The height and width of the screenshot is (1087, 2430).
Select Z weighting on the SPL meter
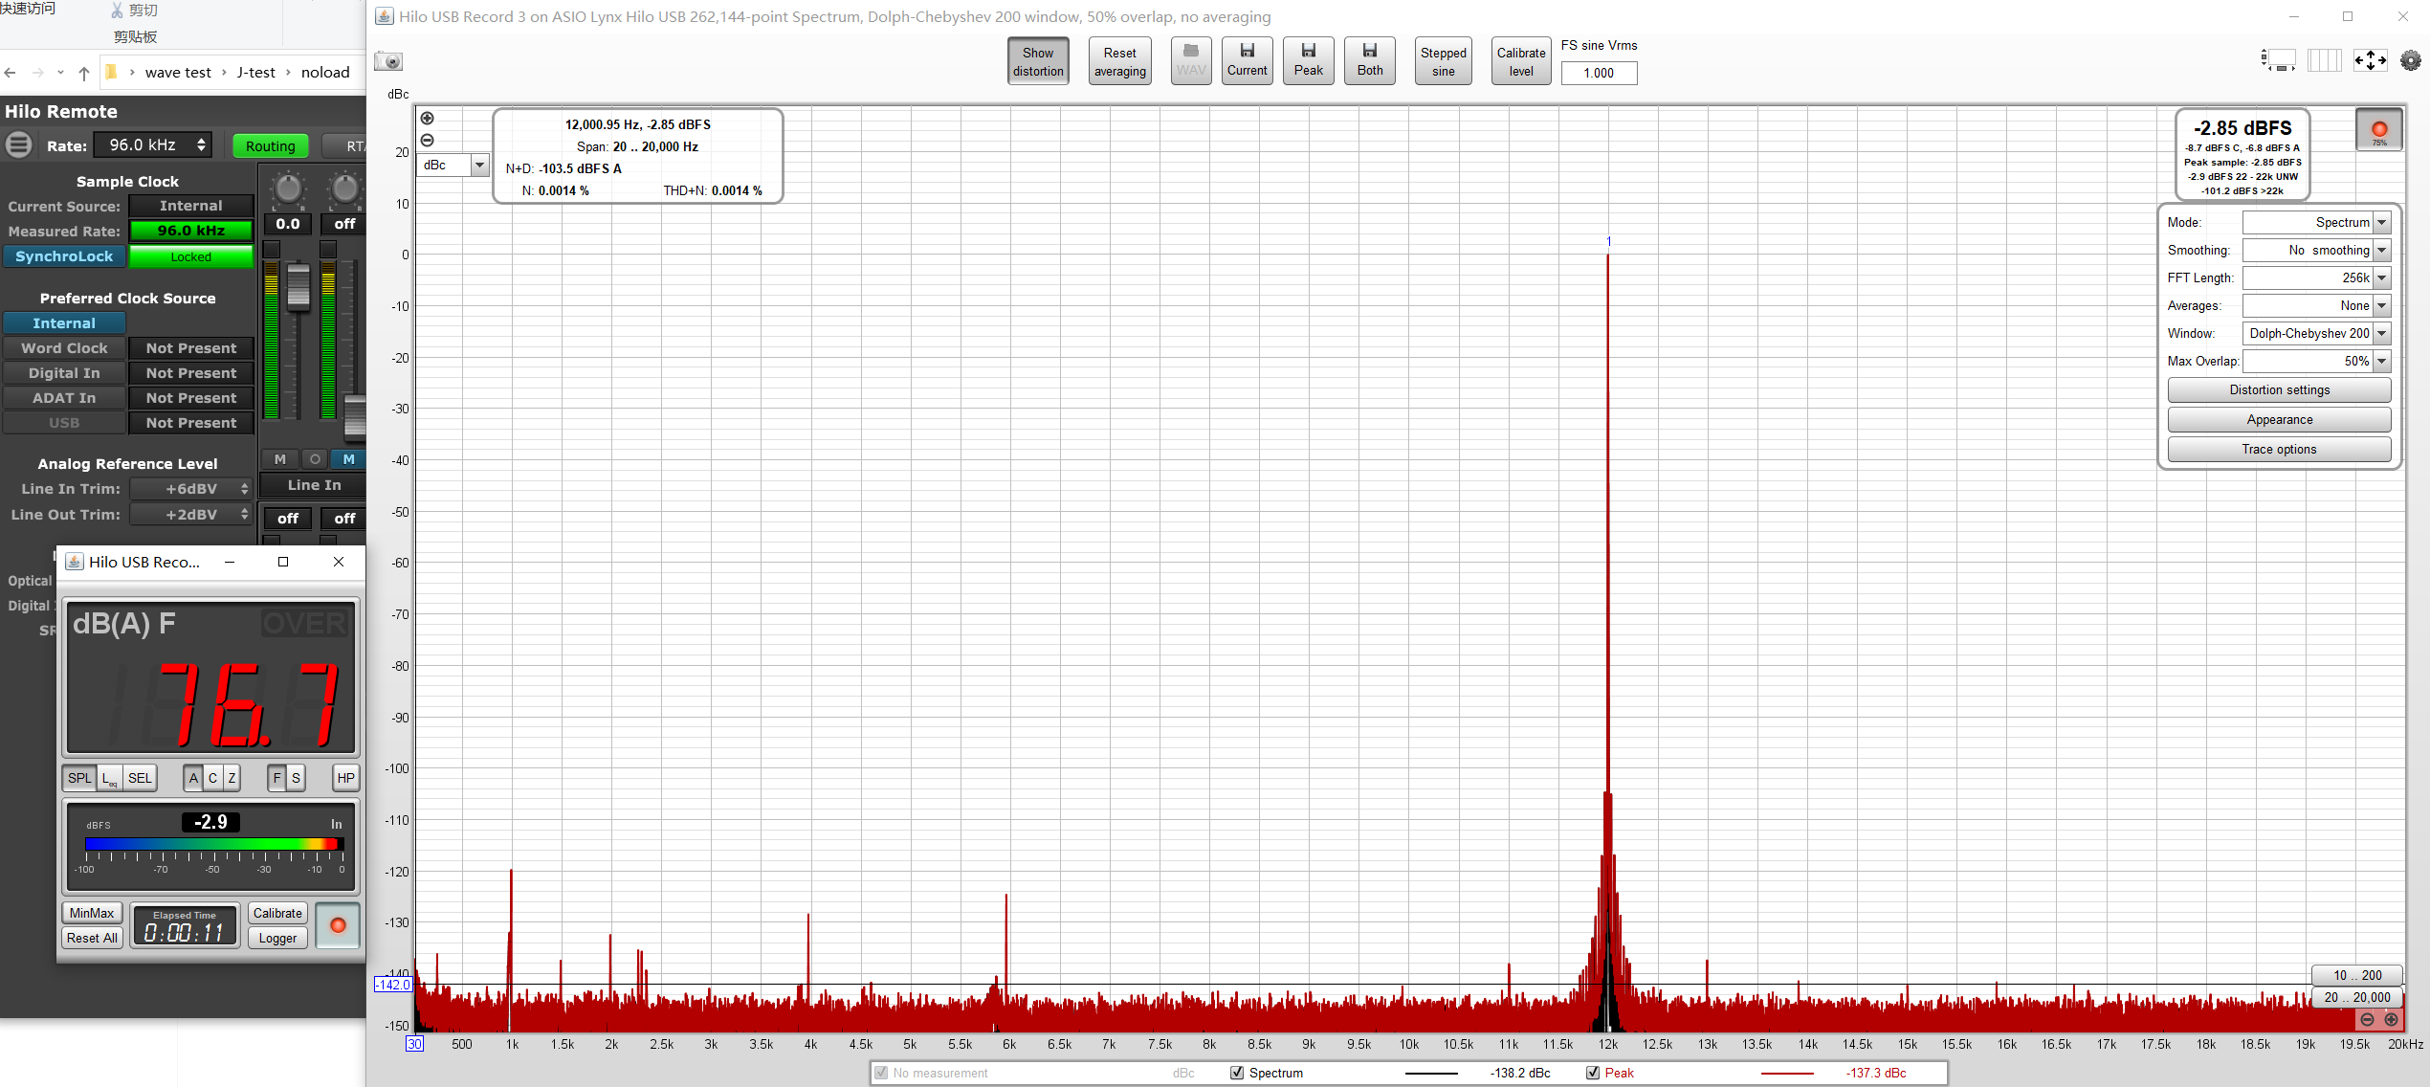[232, 778]
